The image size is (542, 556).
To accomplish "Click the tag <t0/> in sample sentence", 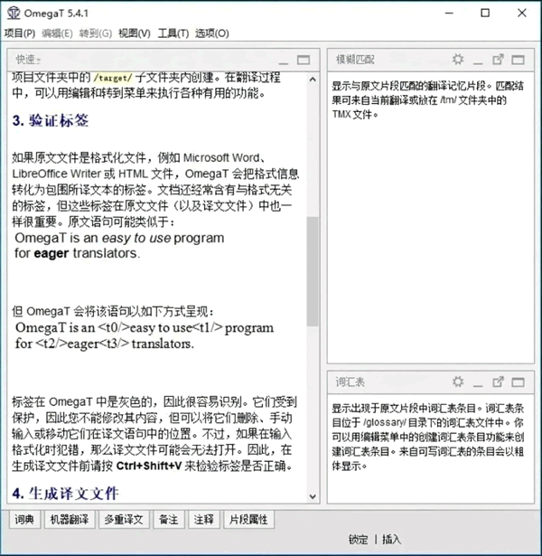I will [x=114, y=327].
